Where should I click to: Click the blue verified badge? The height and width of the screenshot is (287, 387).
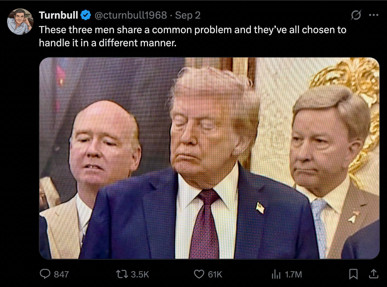tap(86, 15)
